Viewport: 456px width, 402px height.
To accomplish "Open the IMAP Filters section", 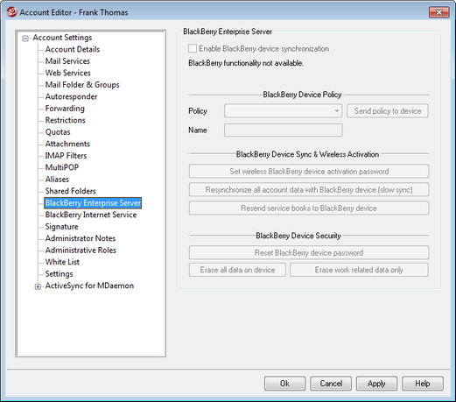I will (66, 156).
